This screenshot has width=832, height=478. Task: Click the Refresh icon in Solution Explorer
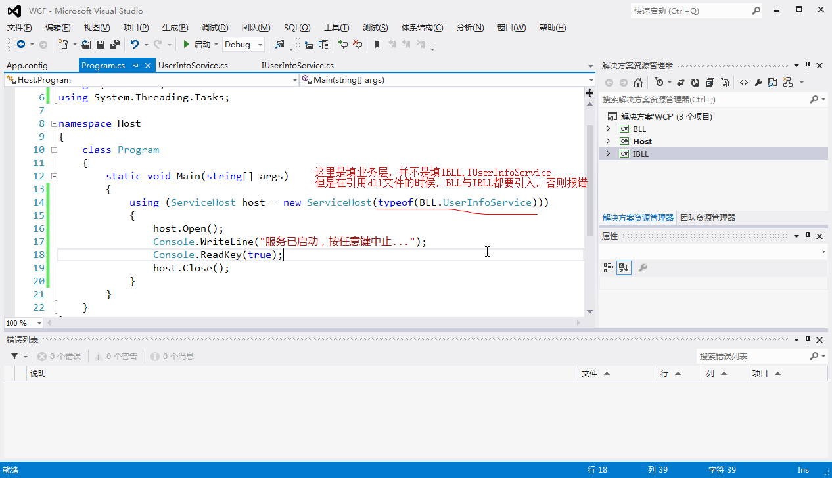(x=695, y=82)
